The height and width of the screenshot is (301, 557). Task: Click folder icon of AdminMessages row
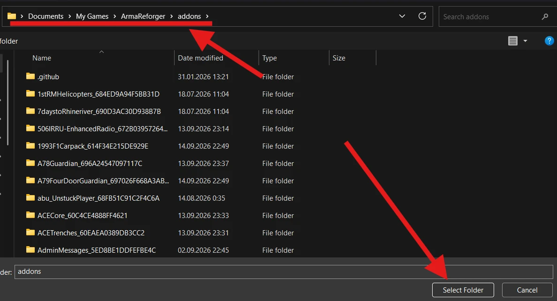(30, 250)
